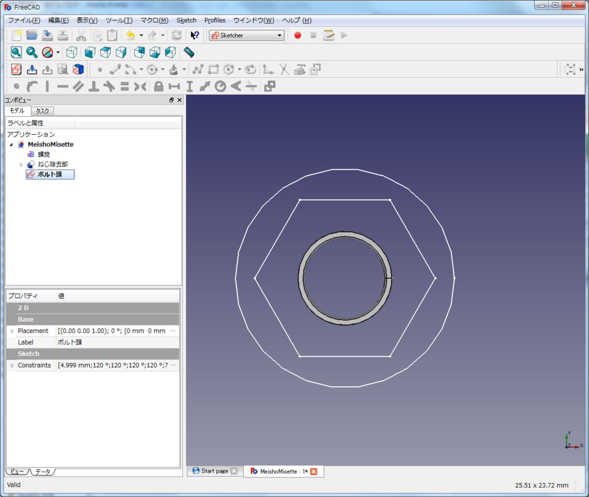Open the arc tool dropdown arrow
Image resolution: width=589 pixels, height=497 pixels.
(141, 70)
